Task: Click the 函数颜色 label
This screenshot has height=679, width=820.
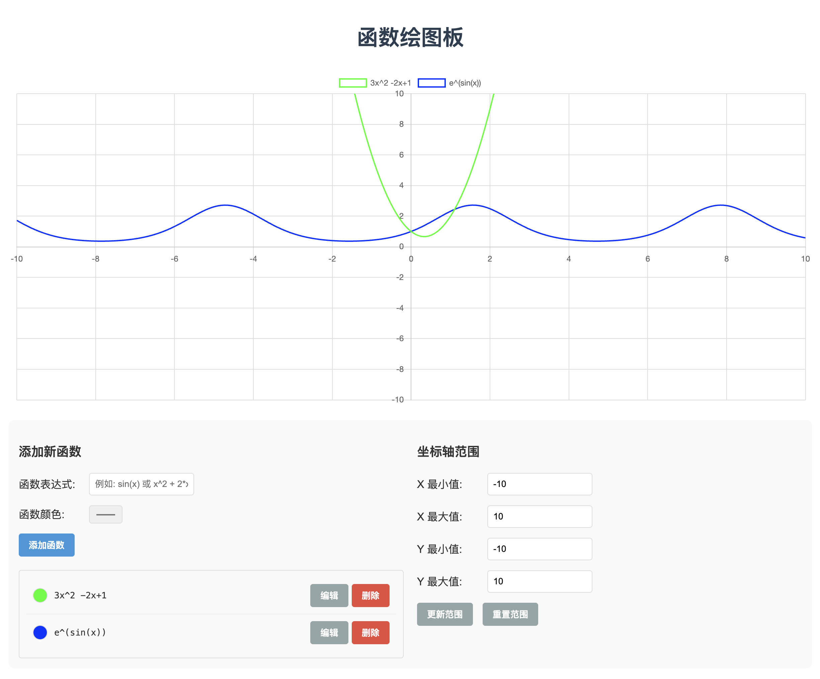Action: [42, 514]
